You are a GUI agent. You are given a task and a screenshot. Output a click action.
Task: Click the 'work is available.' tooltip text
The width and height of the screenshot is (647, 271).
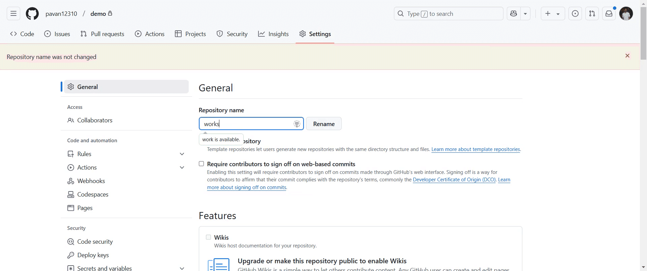pos(221,140)
